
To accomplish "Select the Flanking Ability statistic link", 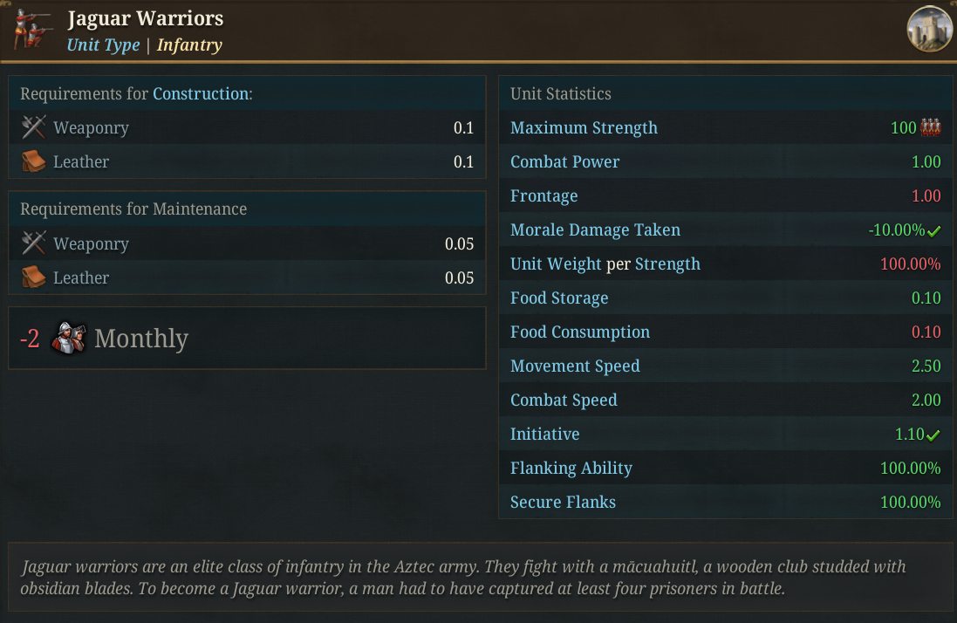I will point(571,468).
